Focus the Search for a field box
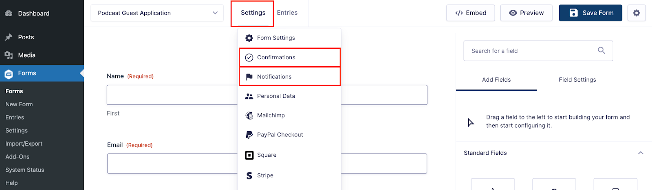This screenshot has height=190, width=652. click(538, 51)
